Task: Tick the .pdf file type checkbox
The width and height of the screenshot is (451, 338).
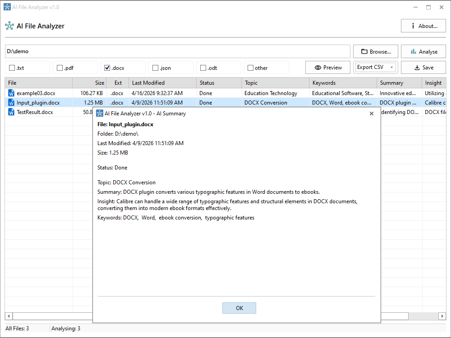Action: (x=60, y=68)
